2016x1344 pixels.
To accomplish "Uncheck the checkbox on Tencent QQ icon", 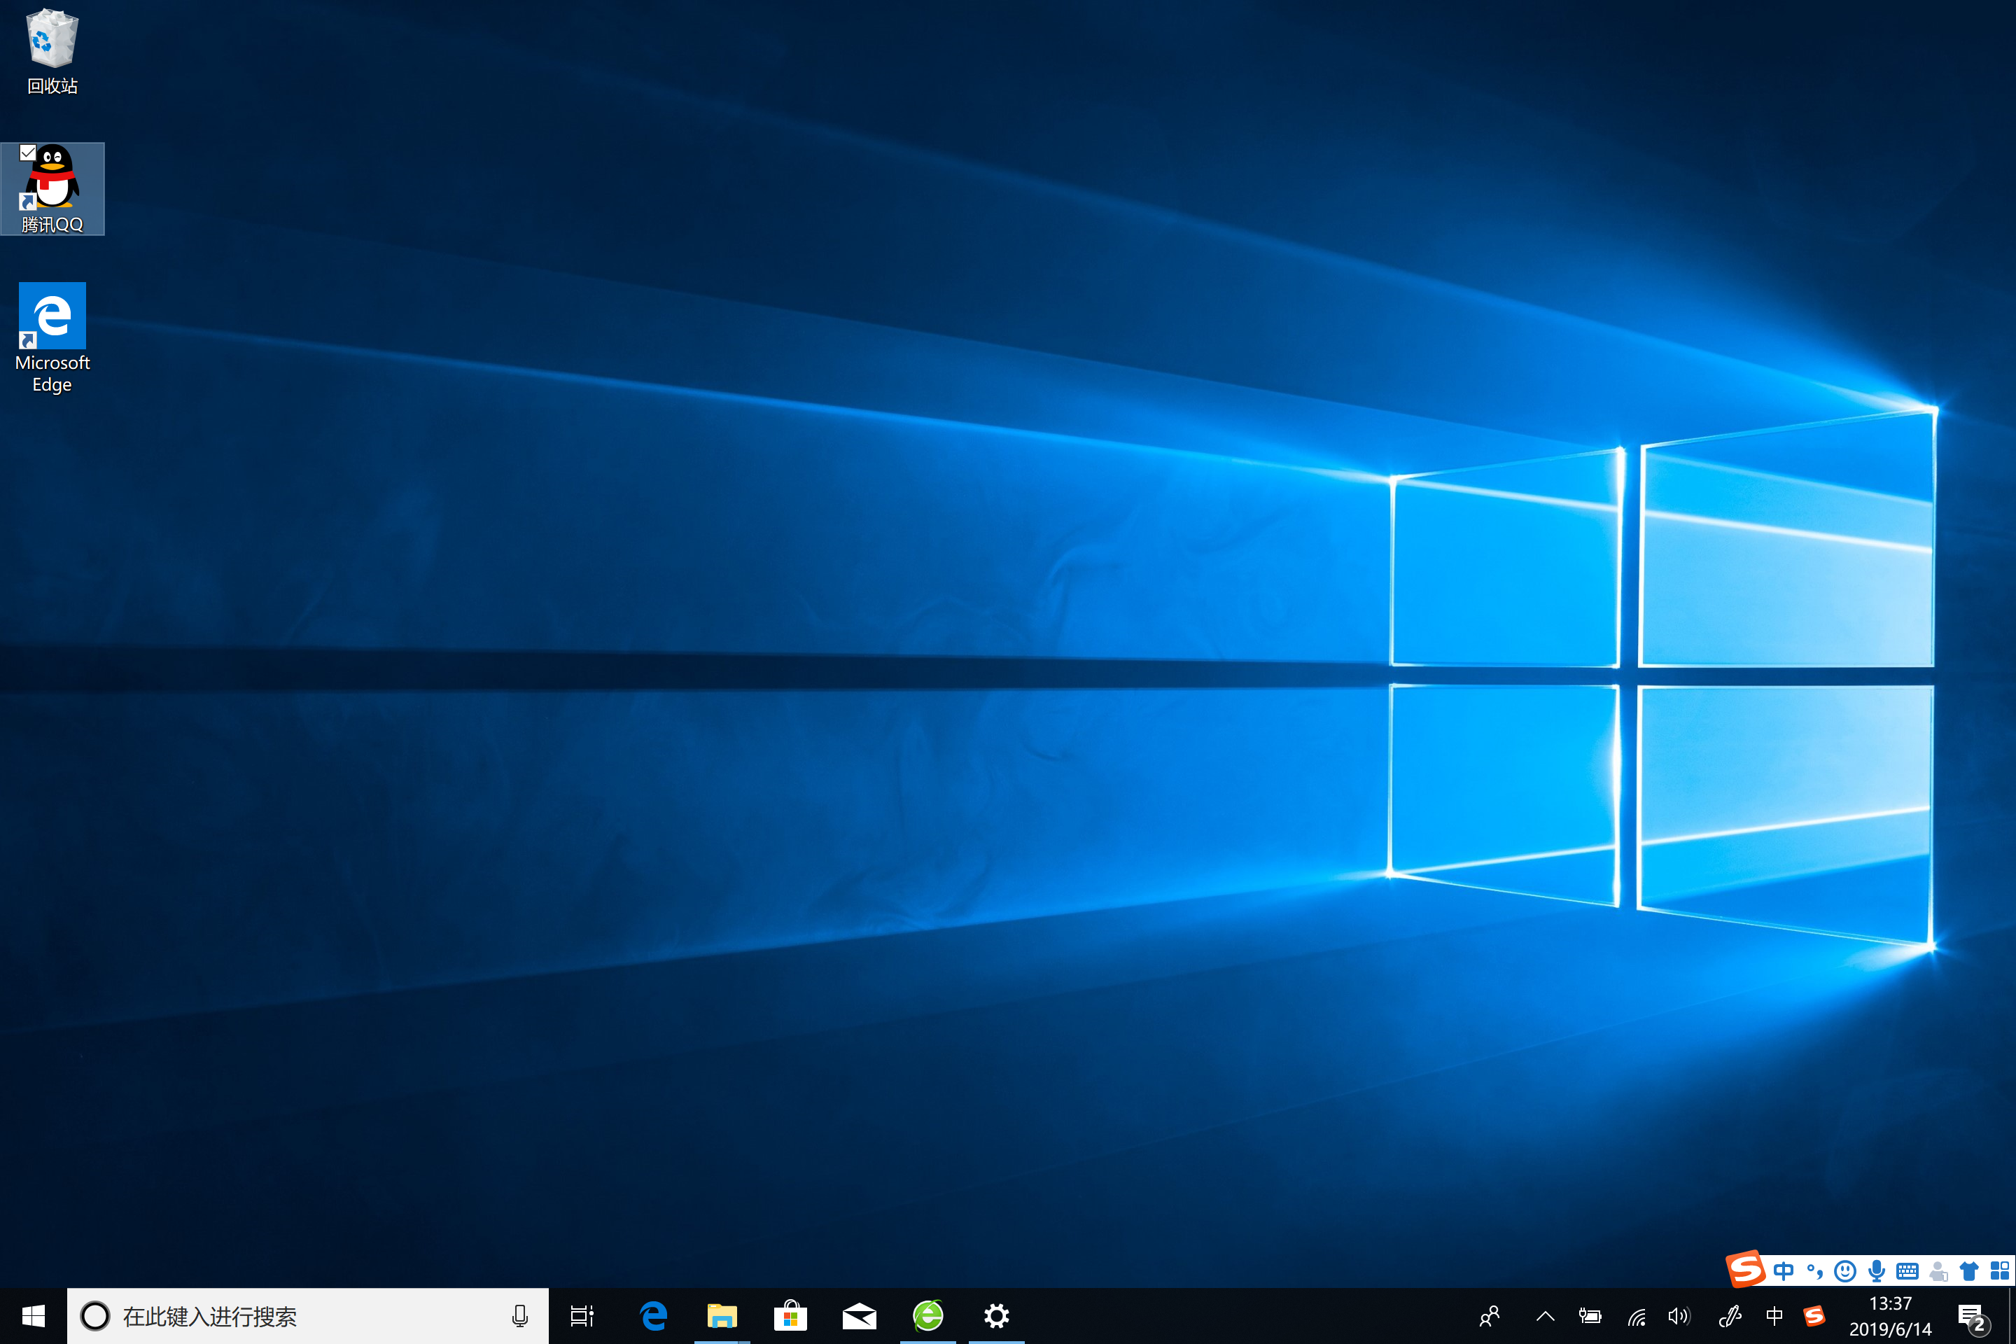I will click(27, 153).
